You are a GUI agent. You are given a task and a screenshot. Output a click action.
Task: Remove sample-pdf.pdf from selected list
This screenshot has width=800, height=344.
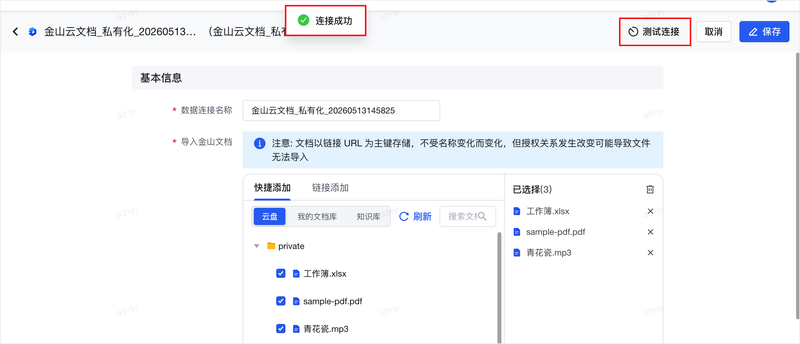(650, 232)
